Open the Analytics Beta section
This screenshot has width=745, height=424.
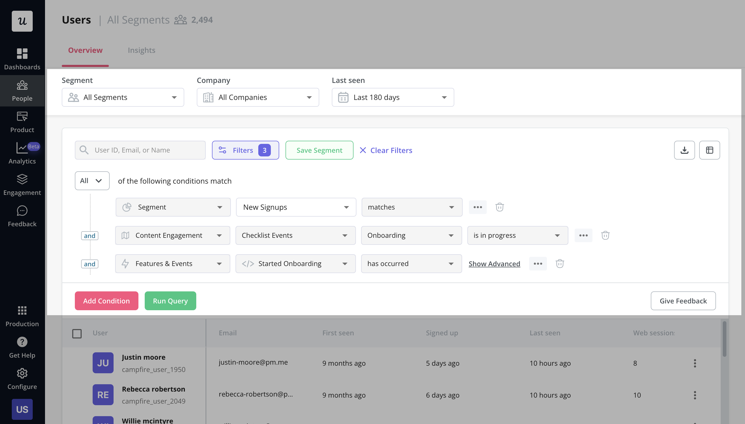pos(22,153)
